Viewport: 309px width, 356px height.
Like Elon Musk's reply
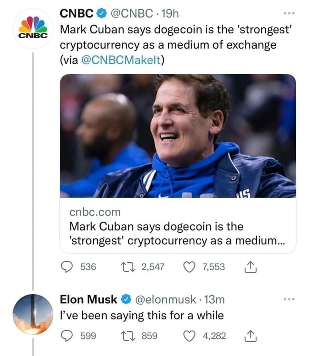(x=189, y=336)
